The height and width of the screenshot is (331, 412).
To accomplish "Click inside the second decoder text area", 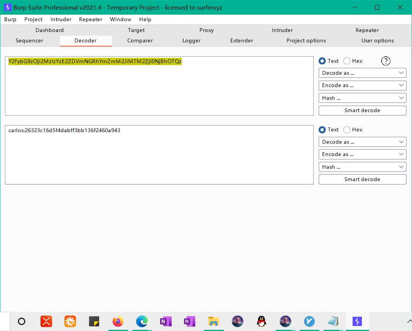I will pos(159,155).
